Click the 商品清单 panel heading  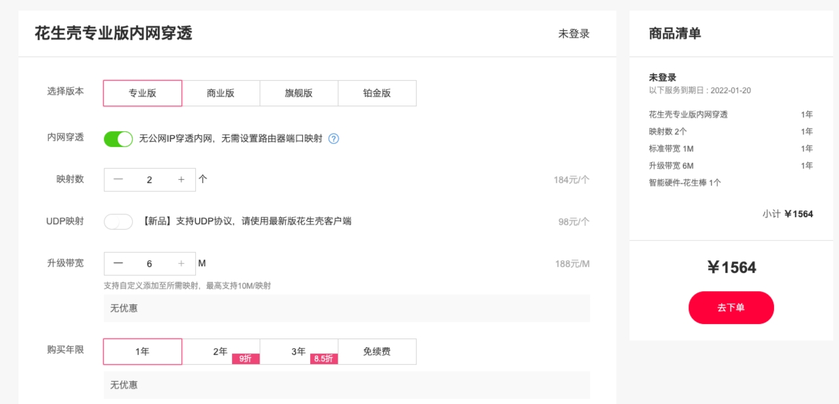click(x=675, y=33)
